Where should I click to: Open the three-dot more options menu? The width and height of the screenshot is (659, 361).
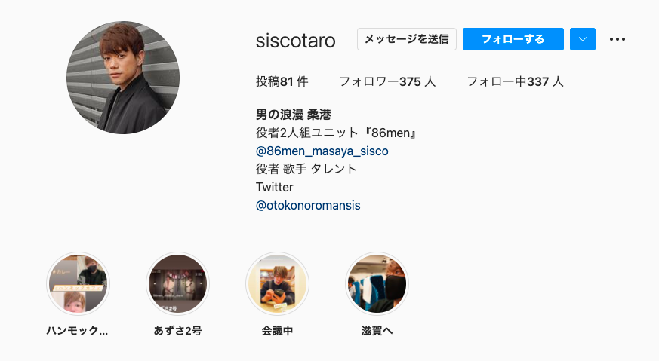(x=617, y=39)
